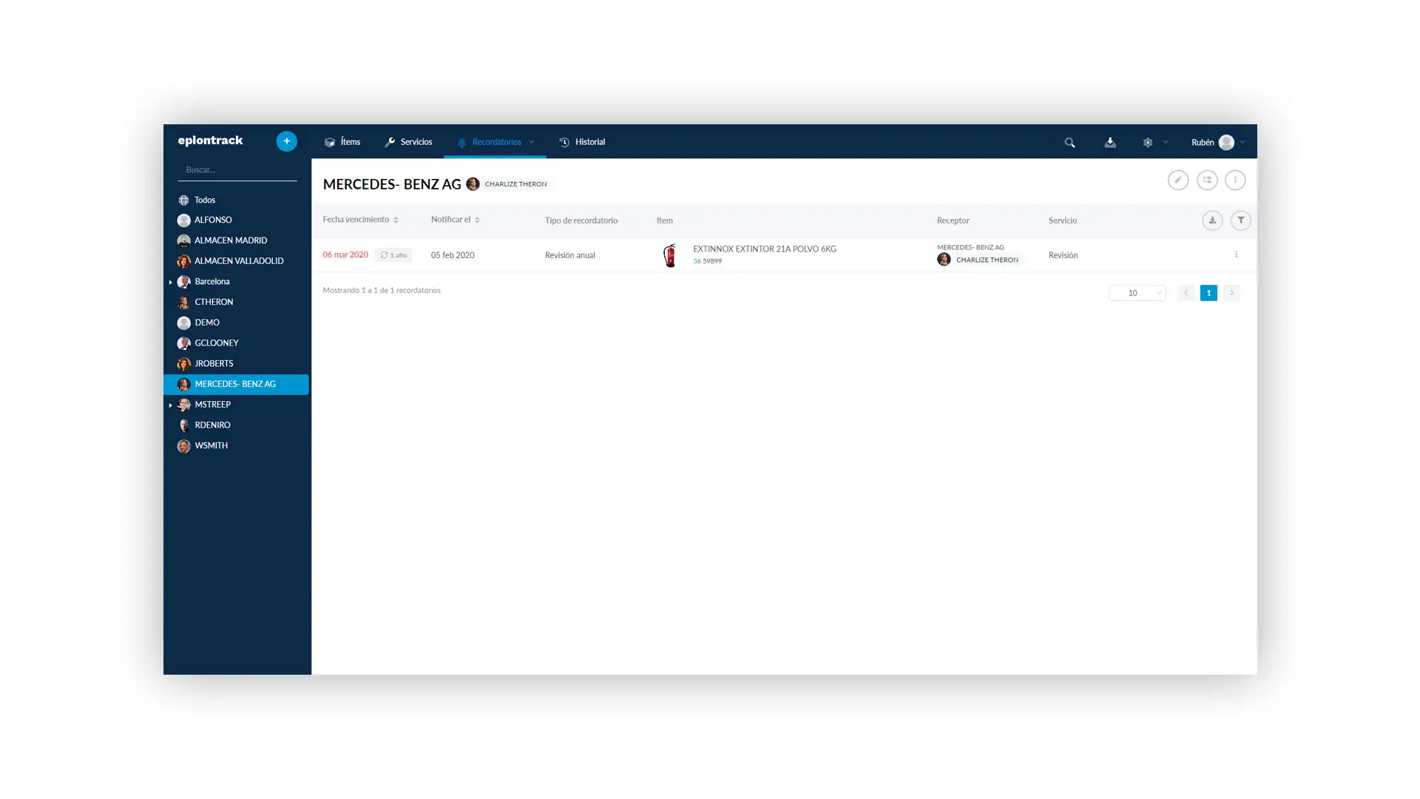Click the 06 mar 2020 due date
The image size is (1420, 799).
(x=345, y=254)
